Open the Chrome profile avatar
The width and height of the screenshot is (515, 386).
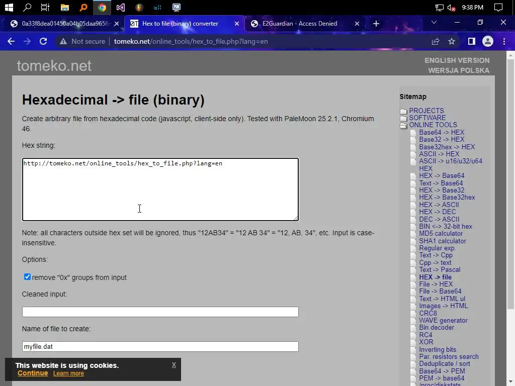click(x=488, y=41)
